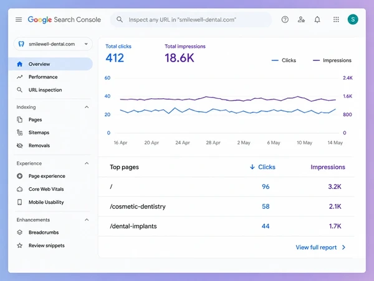Open the Pages indexing report
Screen dimensions: 374x281
[35, 120]
